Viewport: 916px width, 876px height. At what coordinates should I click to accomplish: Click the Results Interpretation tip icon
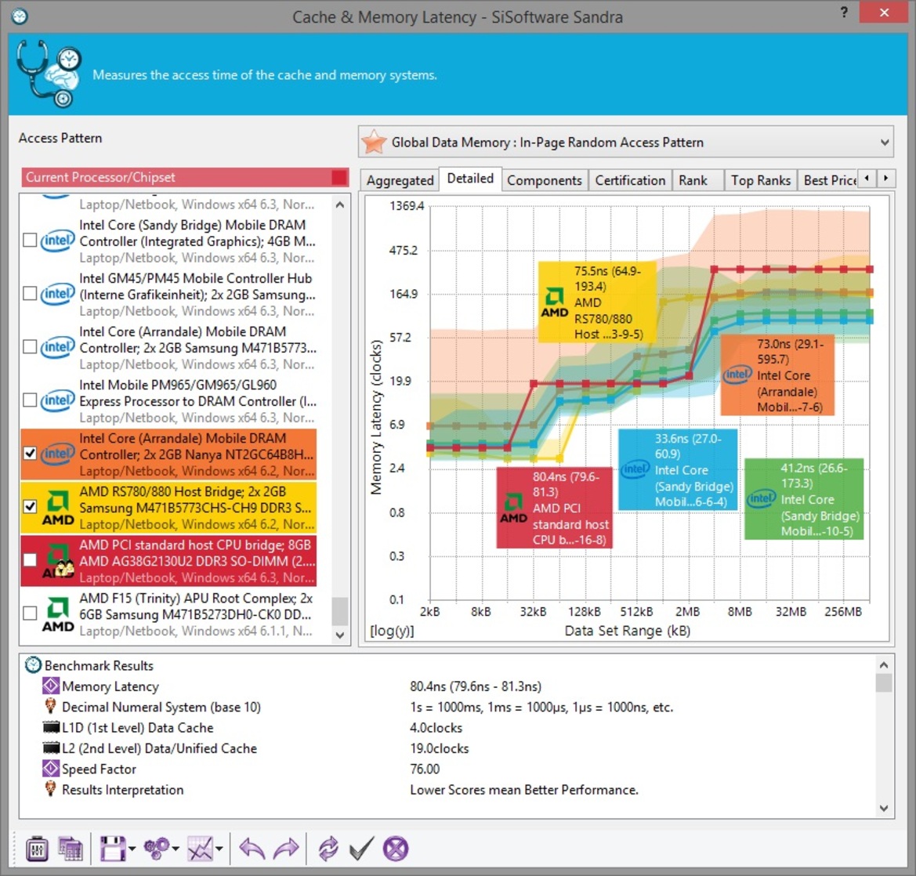[x=51, y=789]
